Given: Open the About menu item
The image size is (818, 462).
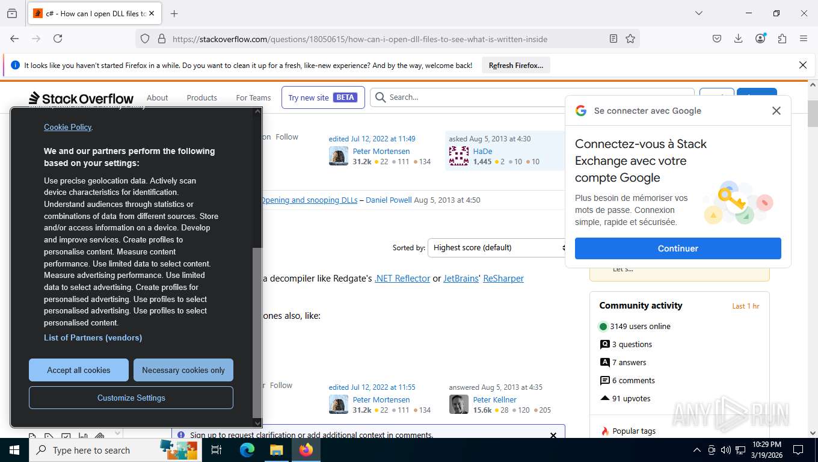Looking at the screenshot, I should [158, 97].
